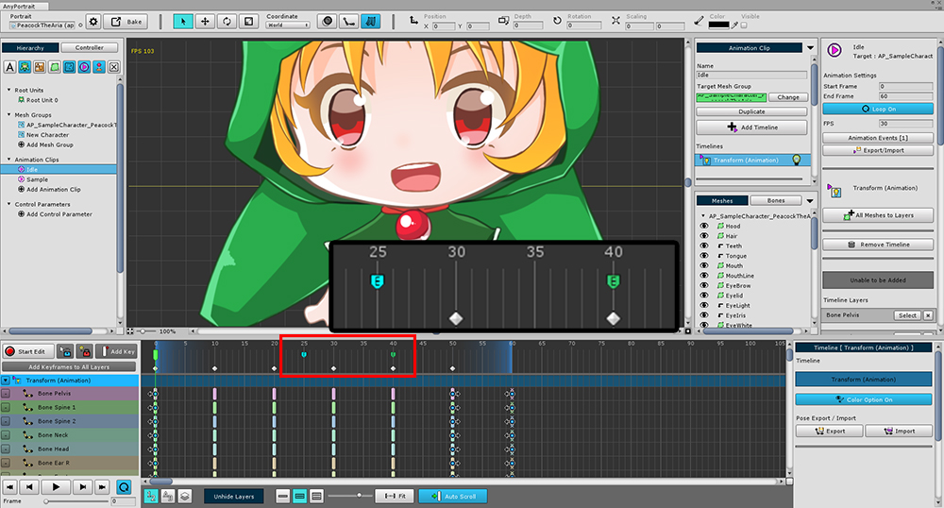Collapse the Control Parameters tree node
This screenshot has height=508, width=944.
tap(9, 203)
